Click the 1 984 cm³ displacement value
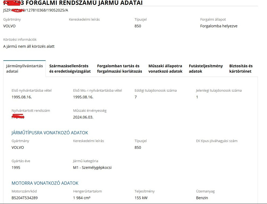 pos(82,198)
